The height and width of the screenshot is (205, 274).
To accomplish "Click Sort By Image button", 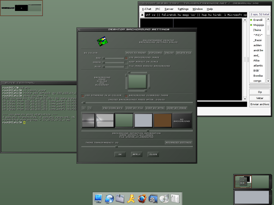I will tap(177, 108).
